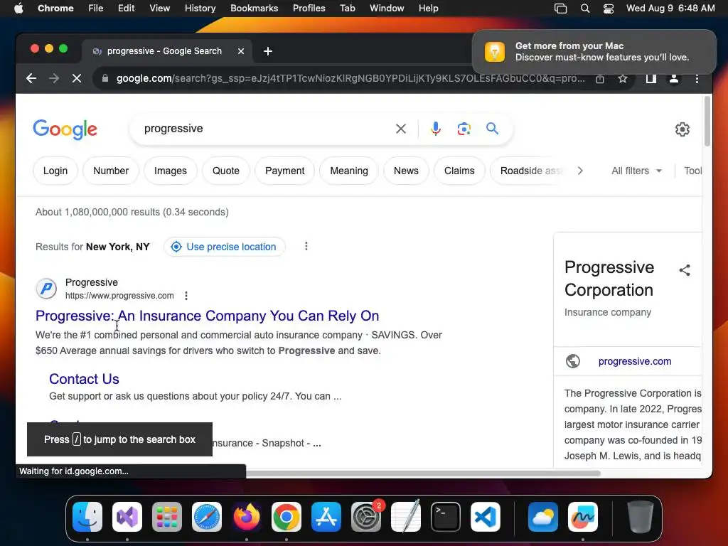Open Terminal from the Dock
Viewport: 728px width, 546px height.
click(445, 517)
